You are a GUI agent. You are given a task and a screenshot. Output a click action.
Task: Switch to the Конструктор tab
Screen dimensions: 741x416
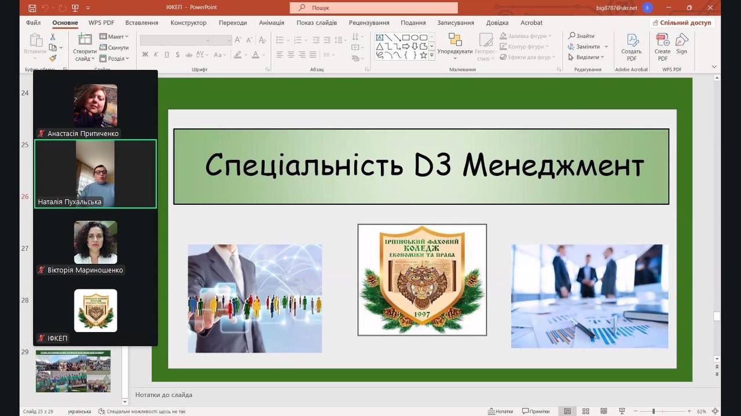pyautogui.click(x=188, y=23)
